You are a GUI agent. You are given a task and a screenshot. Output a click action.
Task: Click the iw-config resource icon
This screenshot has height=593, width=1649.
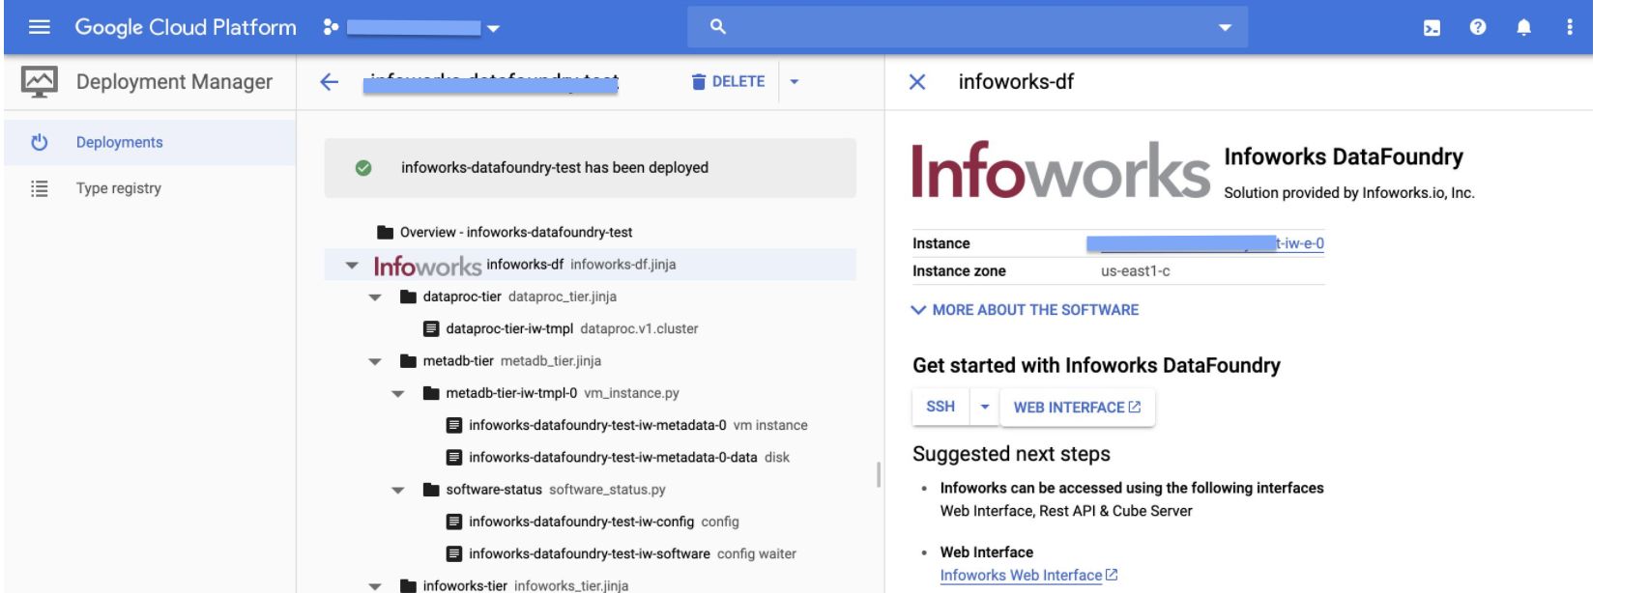point(454,522)
